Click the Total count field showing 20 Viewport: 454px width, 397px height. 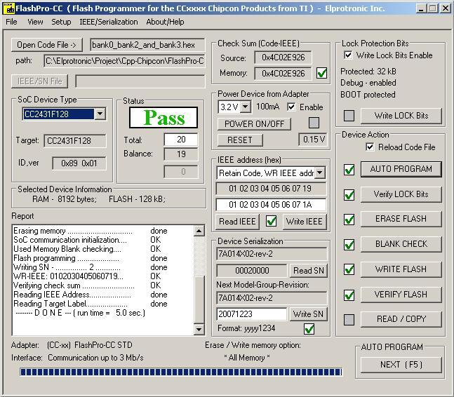pyautogui.click(x=181, y=140)
